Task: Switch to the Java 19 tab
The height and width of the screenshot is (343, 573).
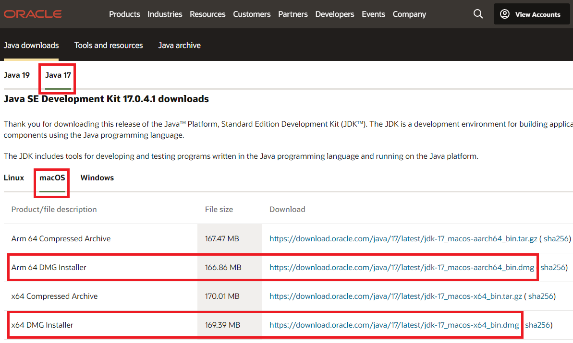Action: point(17,75)
